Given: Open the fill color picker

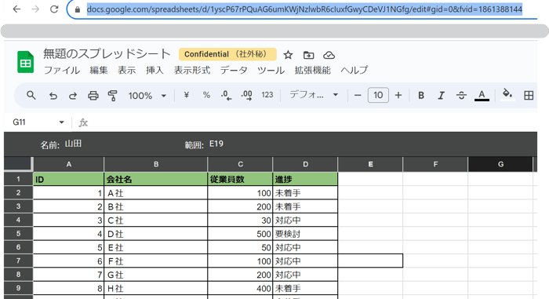Looking at the screenshot, I should [507, 95].
